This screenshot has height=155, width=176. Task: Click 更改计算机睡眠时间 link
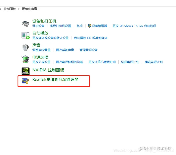[x=102, y=62]
